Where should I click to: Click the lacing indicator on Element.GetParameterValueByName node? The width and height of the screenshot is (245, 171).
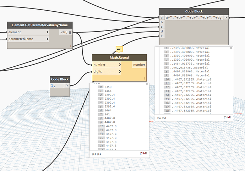(71, 45)
